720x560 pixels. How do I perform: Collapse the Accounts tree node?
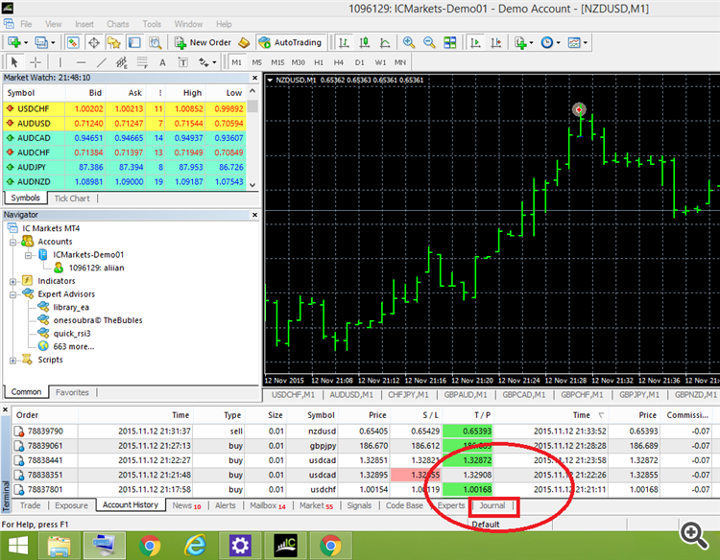(x=13, y=242)
